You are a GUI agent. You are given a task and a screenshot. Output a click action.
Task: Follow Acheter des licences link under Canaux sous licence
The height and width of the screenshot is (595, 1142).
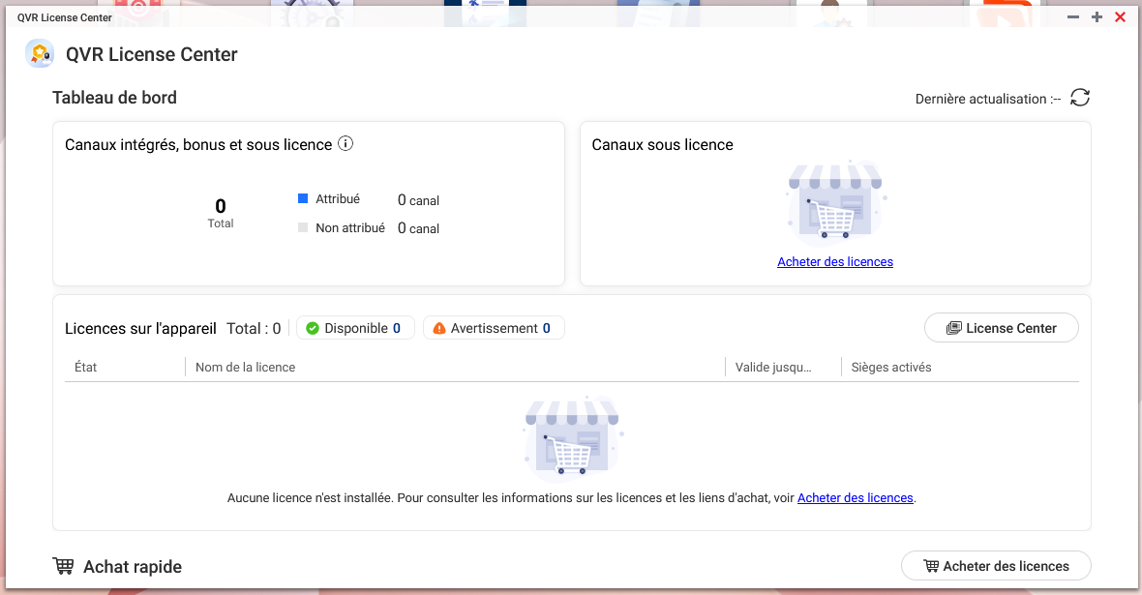pyautogui.click(x=835, y=262)
